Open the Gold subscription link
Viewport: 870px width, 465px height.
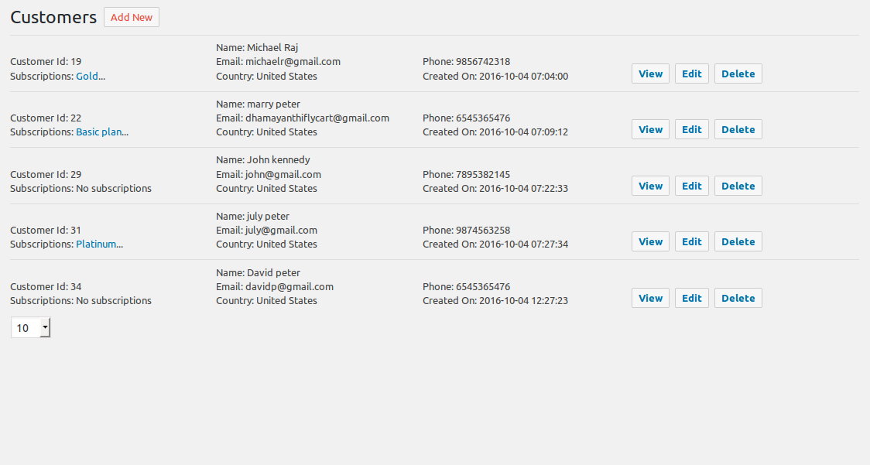tap(91, 76)
